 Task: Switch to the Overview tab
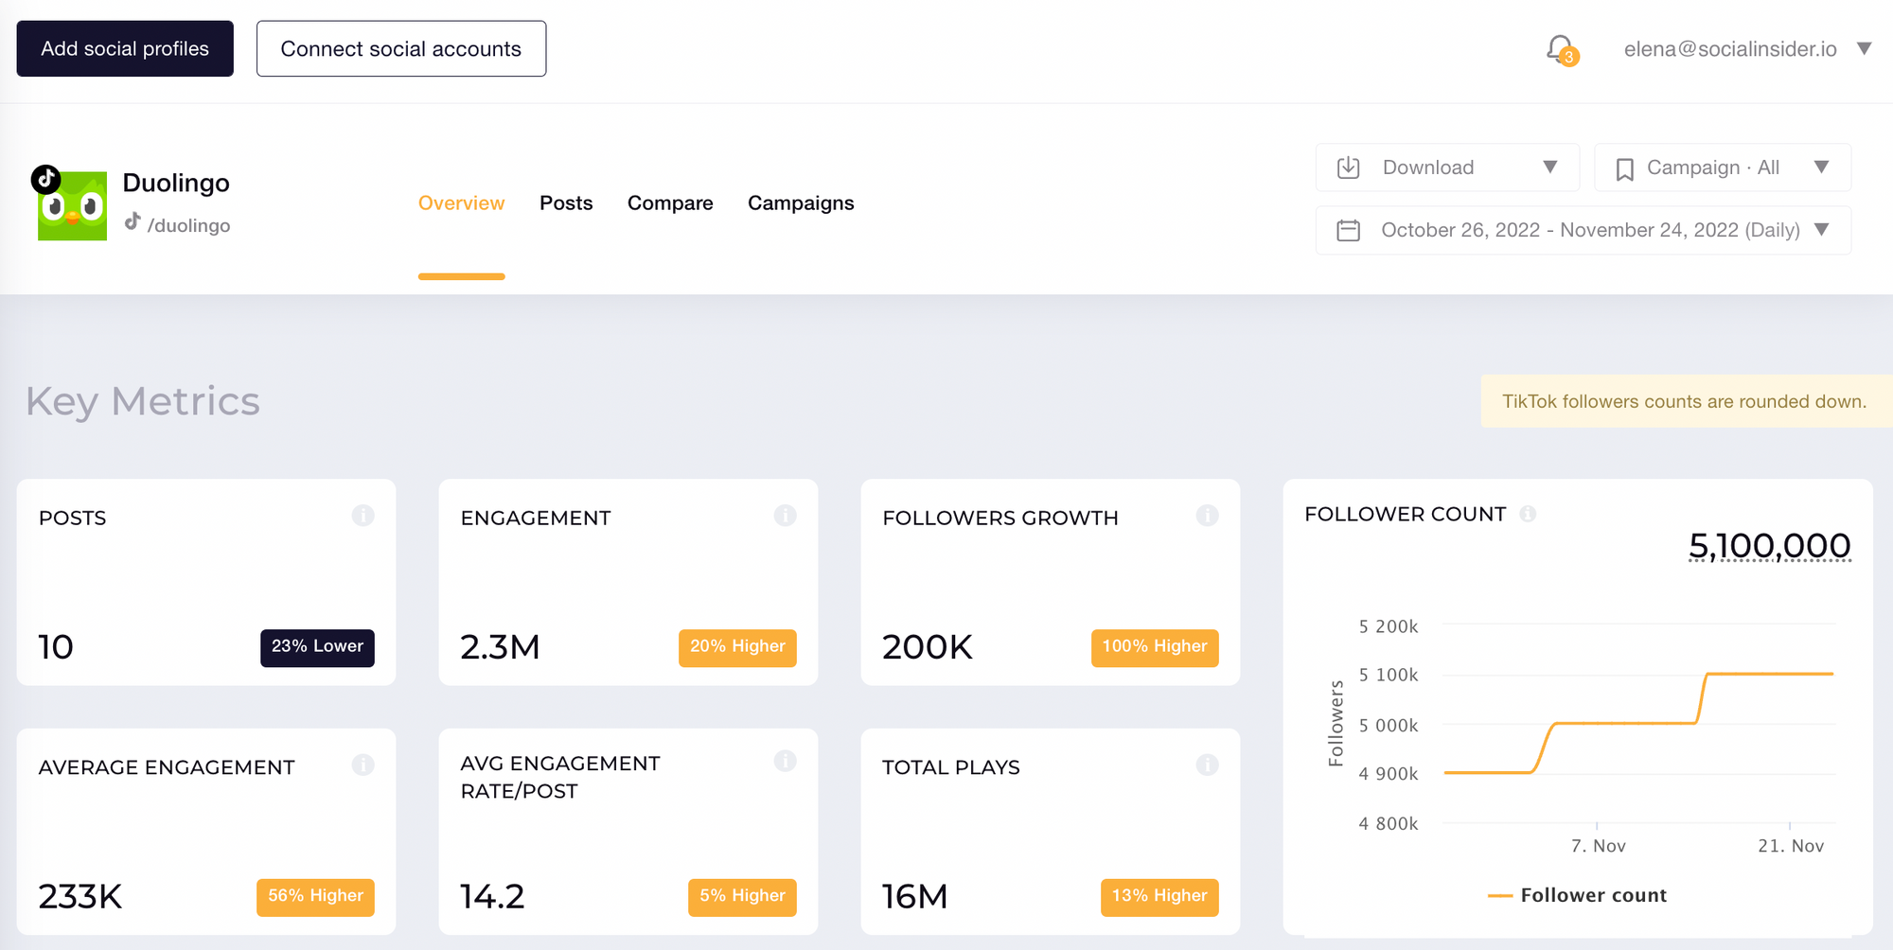click(x=461, y=203)
